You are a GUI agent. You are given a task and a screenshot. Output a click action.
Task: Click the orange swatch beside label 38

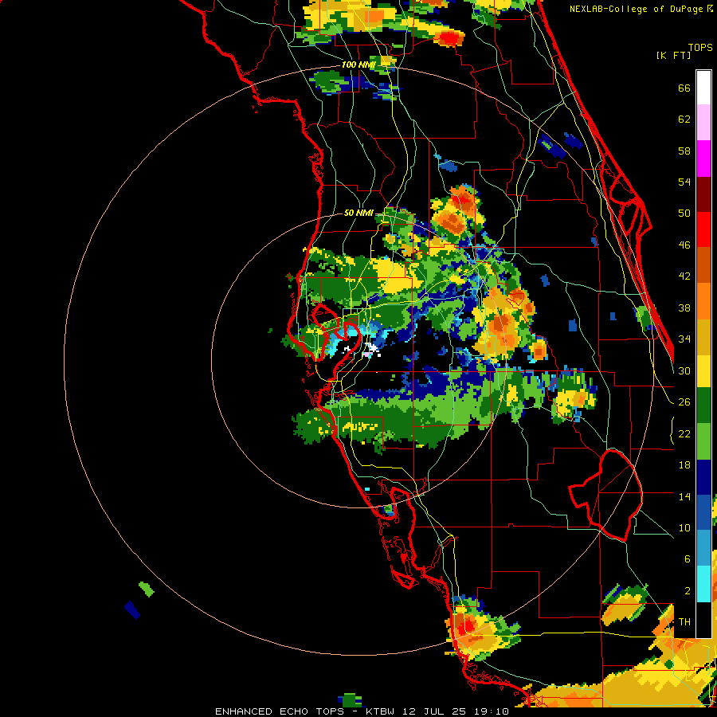[703, 300]
